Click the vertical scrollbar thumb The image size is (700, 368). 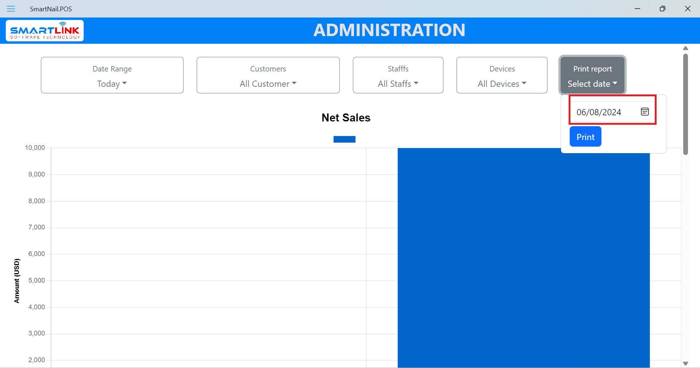685,104
